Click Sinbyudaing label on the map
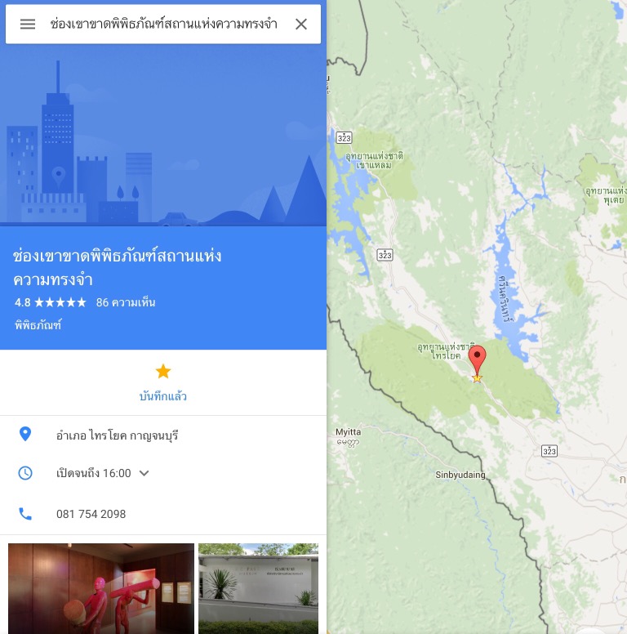This screenshot has width=627, height=634. pos(460,475)
